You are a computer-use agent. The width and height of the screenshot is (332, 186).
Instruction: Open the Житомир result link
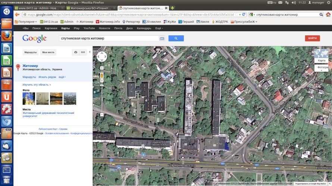click(30, 66)
